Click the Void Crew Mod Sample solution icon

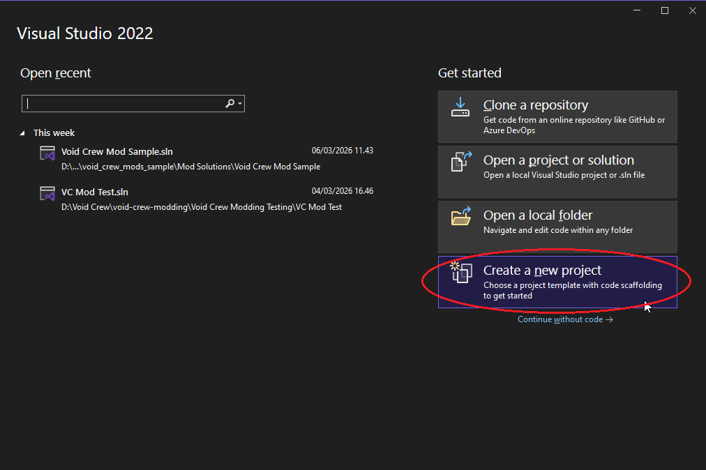(47, 153)
